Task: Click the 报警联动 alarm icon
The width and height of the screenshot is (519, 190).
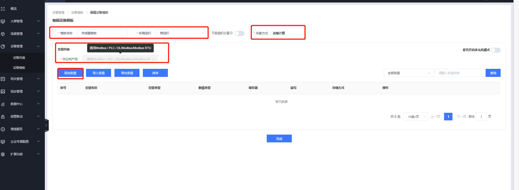Action: point(3,117)
